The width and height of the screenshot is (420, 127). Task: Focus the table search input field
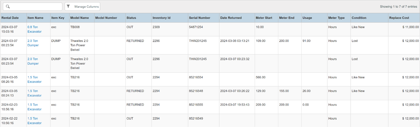pyautogui.click(x=35, y=7)
